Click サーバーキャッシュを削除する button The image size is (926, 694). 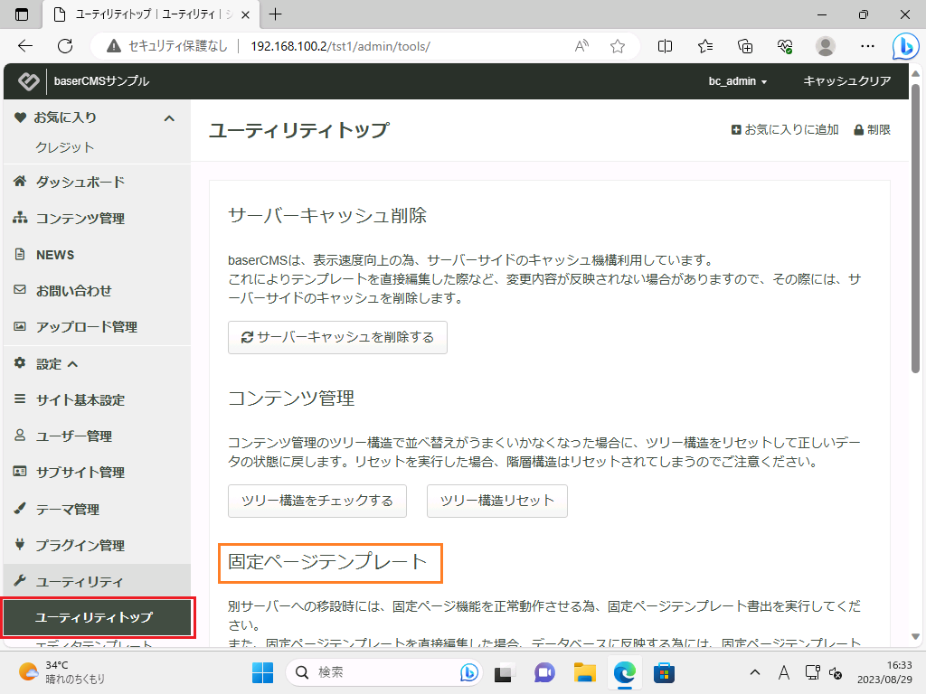coord(337,337)
